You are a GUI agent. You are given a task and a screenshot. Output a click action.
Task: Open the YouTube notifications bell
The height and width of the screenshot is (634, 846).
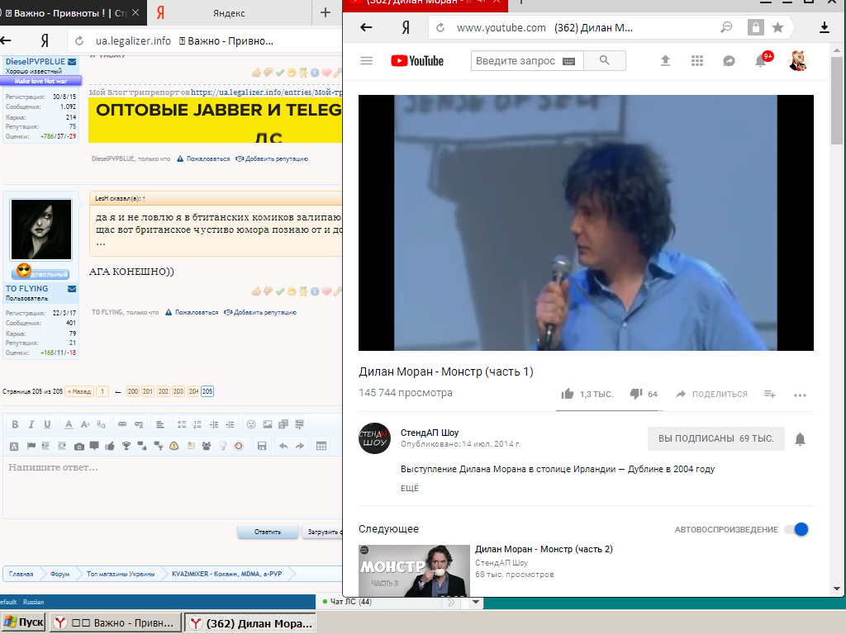[x=761, y=60]
